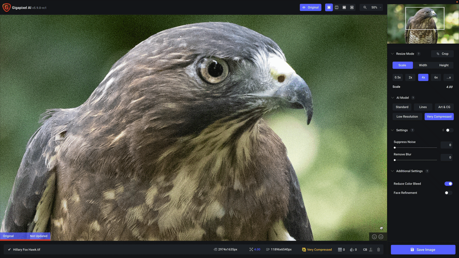
Task: Switch to side-by-side view layout icon
Action: pyautogui.click(x=344, y=8)
